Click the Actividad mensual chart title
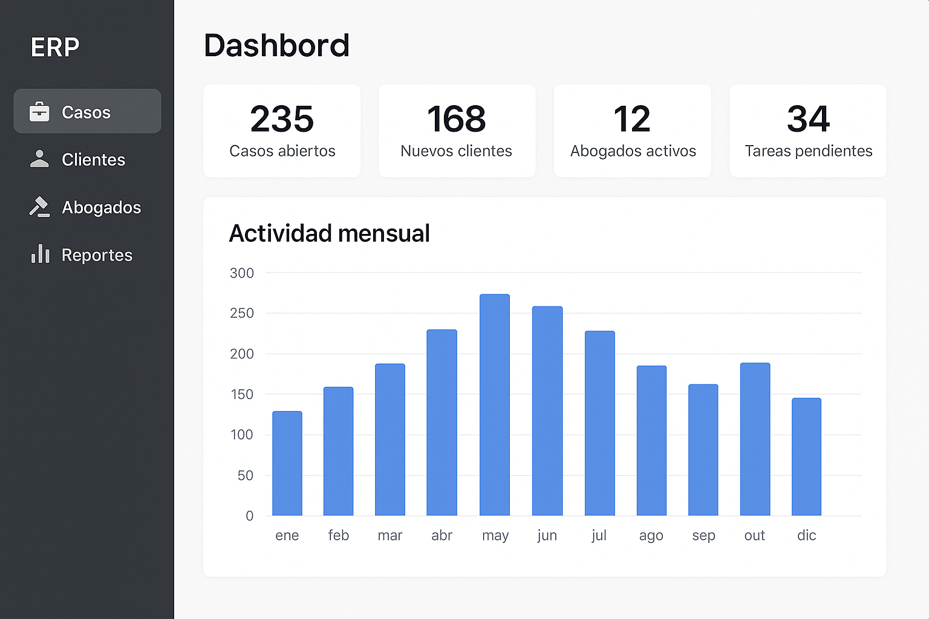Viewport: 929px width, 619px height. (329, 233)
